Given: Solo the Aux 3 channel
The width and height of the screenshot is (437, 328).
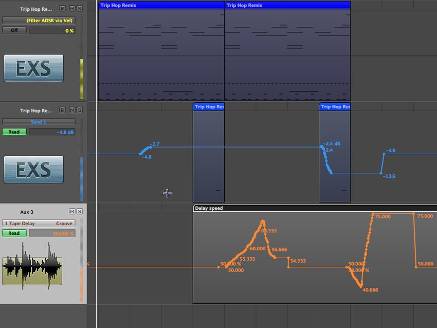Looking at the screenshot, I should (x=80, y=211).
